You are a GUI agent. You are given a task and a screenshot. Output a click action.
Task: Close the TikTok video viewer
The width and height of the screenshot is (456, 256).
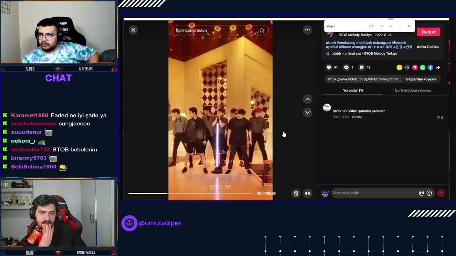tap(133, 30)
